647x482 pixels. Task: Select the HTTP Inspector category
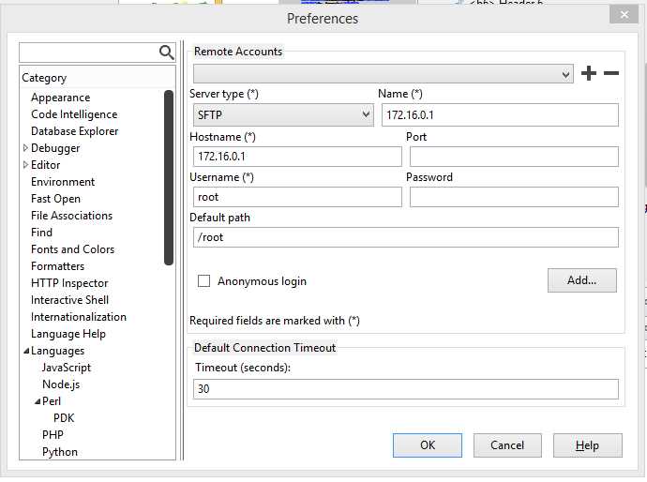69,283
